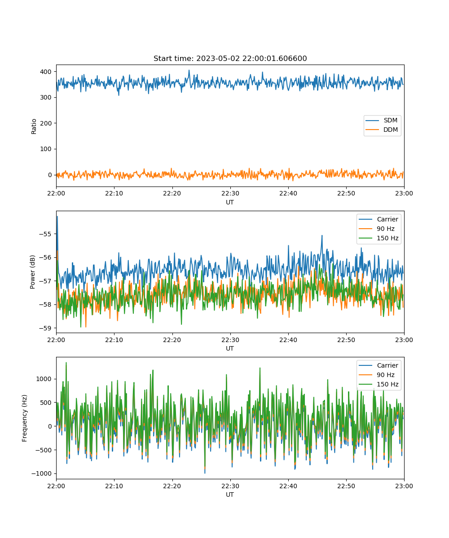Click the UT x-axis label under the top plot

coord(230,202)
